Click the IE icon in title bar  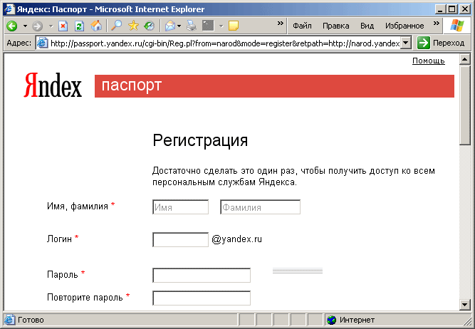pos(9,9)
